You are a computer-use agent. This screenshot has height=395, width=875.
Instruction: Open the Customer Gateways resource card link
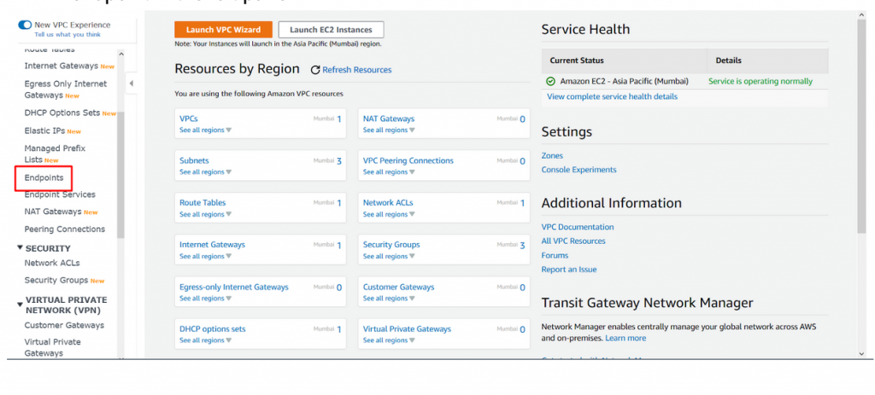[x=398, y=287]
